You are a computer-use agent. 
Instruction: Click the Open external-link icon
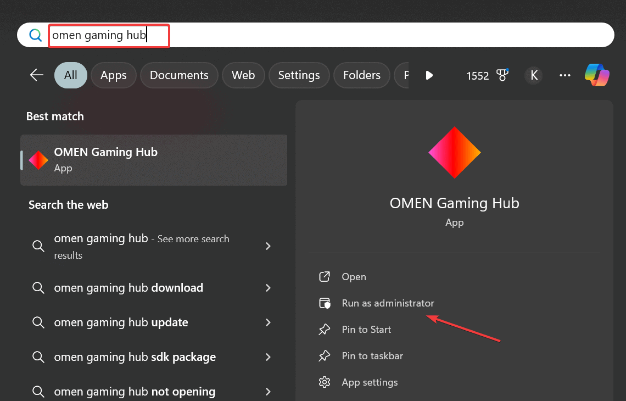[x=325, y=277]
